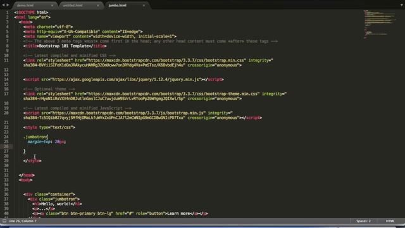Switch to the demo.html tab
Viewport: 405px width, 228px height.
pos(25,5)
